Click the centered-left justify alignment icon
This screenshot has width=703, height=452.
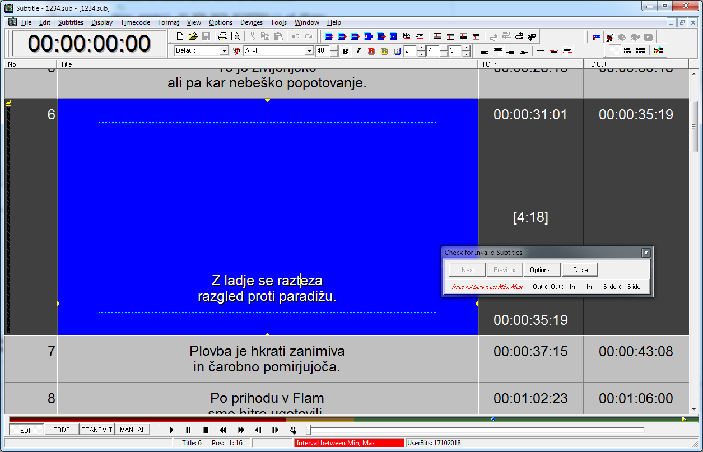[x=523, y=51]
